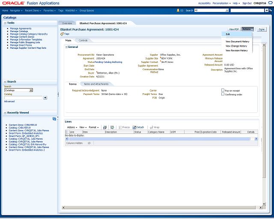Open the Catalogs search type dropdown
274x219 pixels.
tap(31, 90)
